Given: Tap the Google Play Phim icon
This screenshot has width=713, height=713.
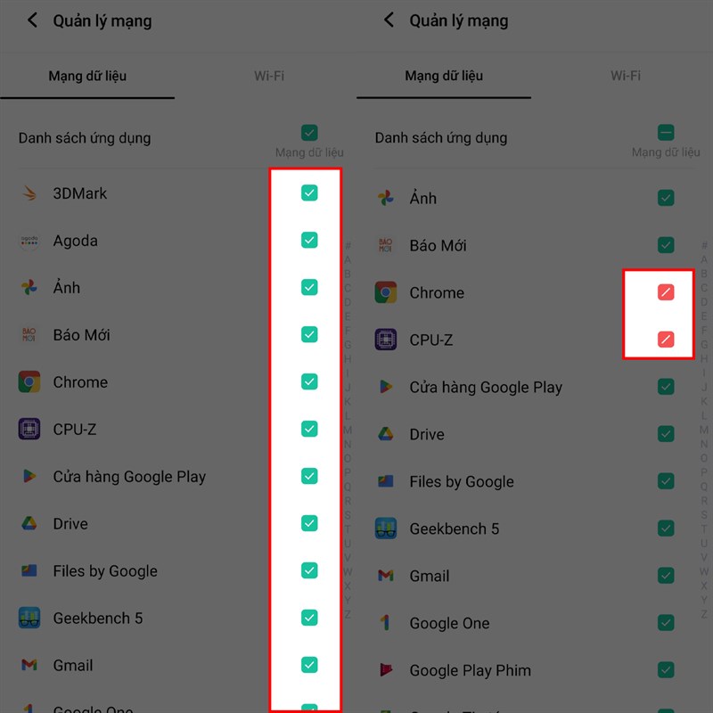Looking at the screenshot, I should 386,670.
